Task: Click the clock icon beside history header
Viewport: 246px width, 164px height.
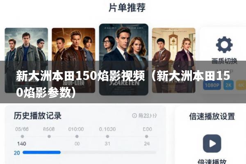Action: (x=134, y=116)
